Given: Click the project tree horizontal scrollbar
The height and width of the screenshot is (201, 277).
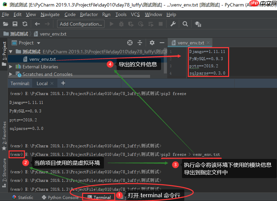Looking at the screenshot, I should (79, 77).
